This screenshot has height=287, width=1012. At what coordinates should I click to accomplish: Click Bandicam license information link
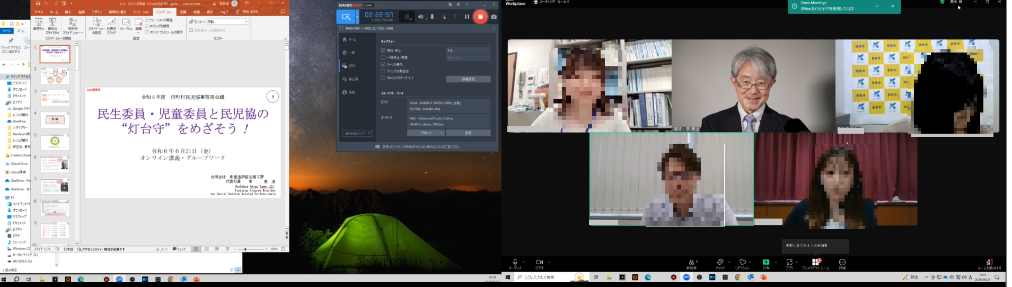[x=417, y=147]
